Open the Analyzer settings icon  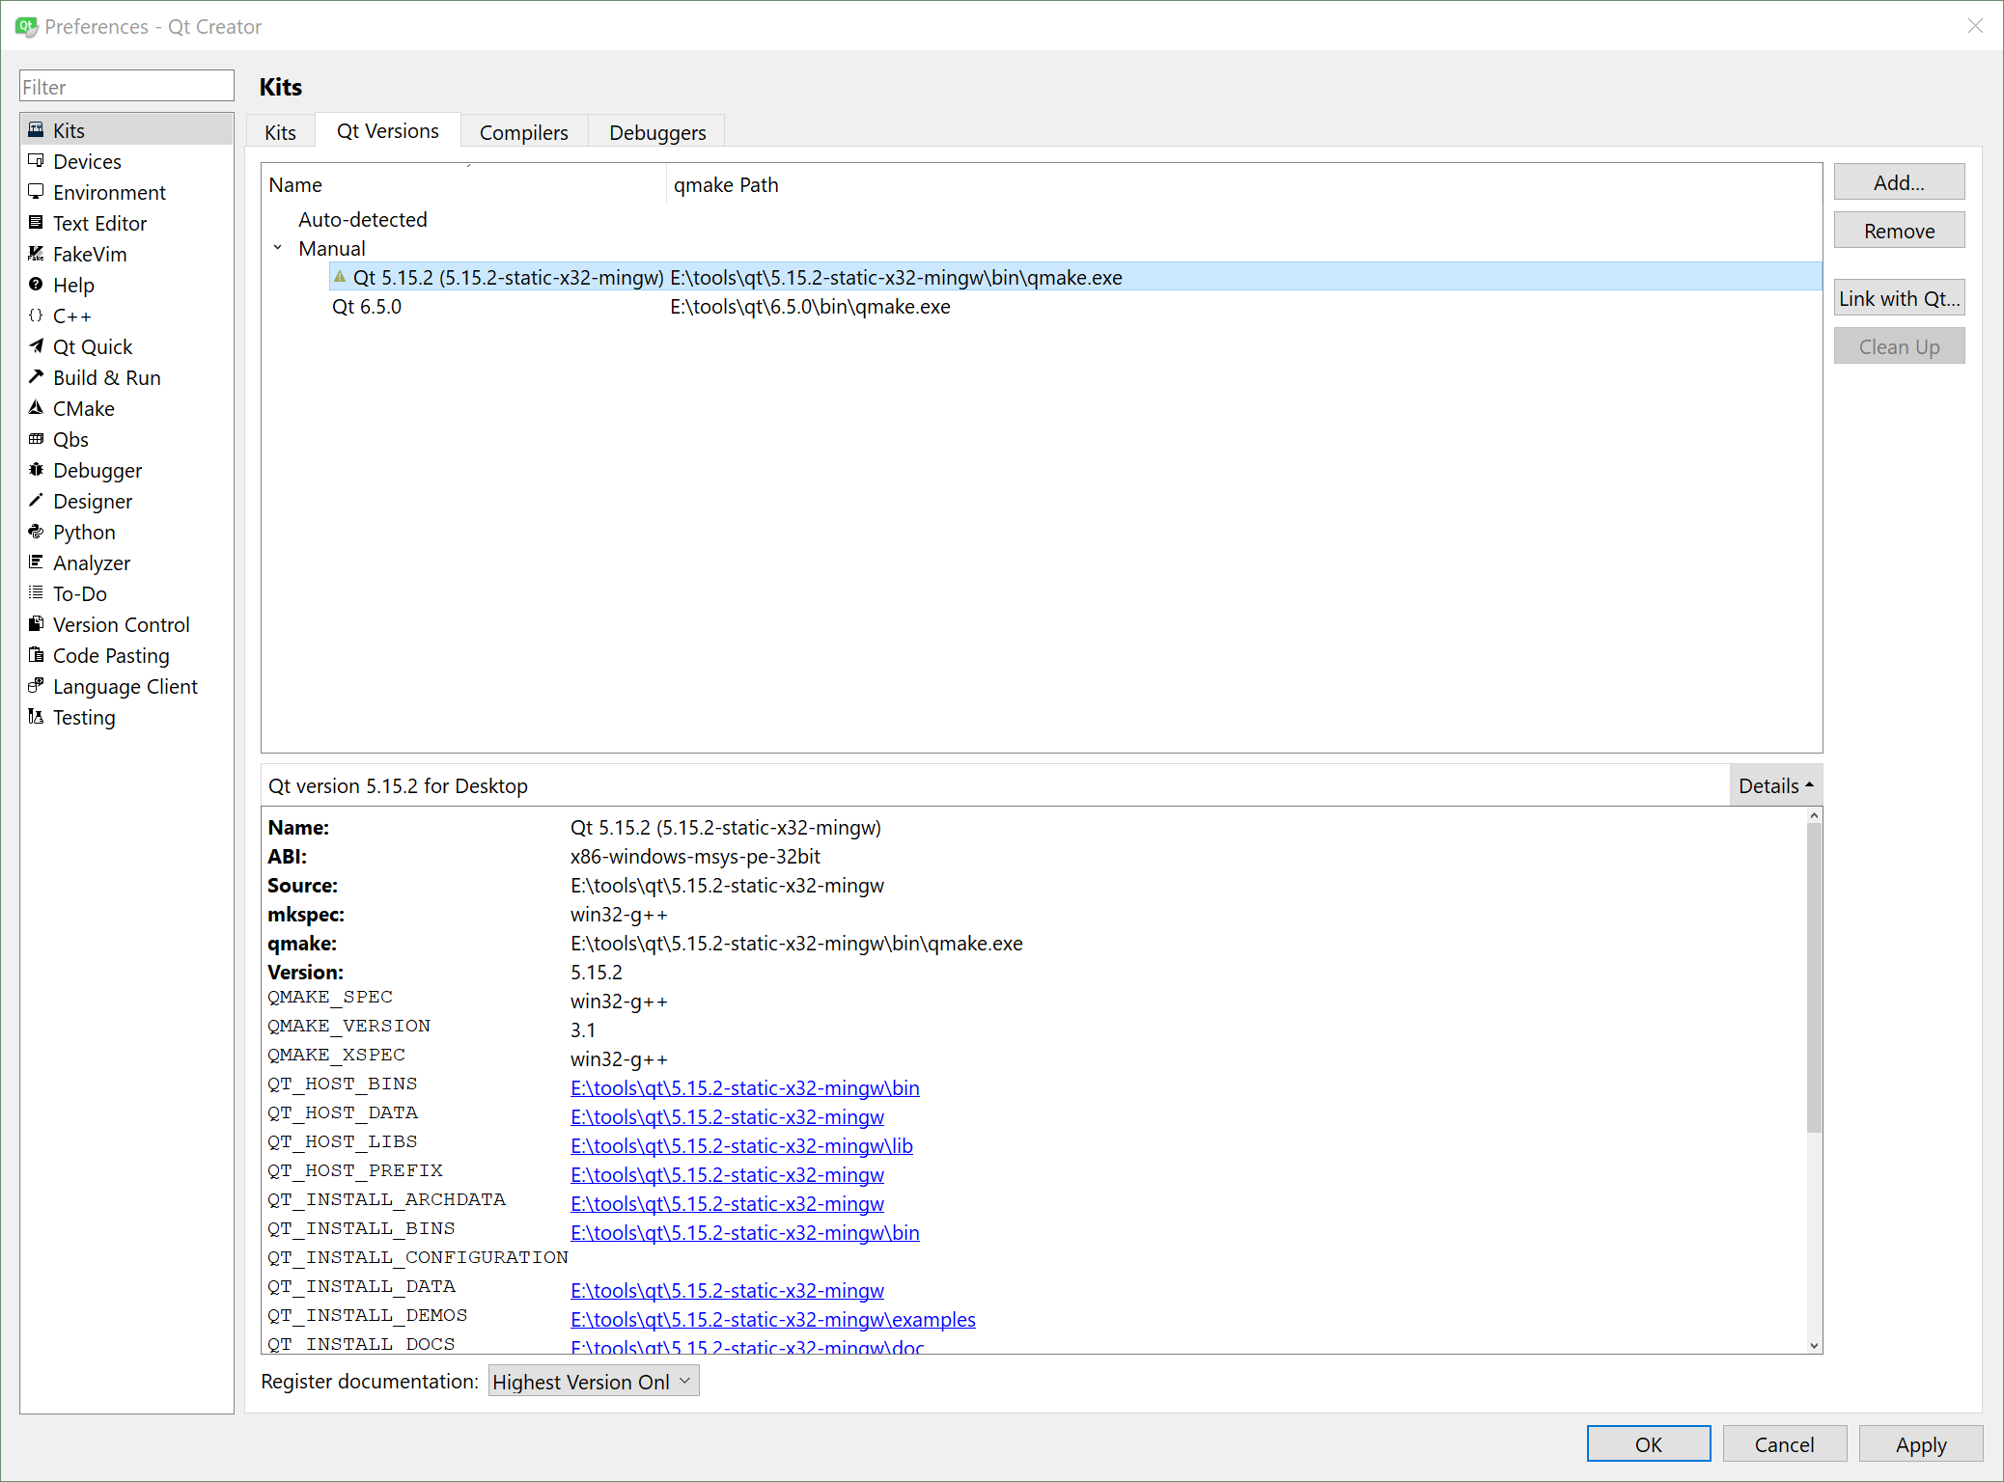click(36, 562)
